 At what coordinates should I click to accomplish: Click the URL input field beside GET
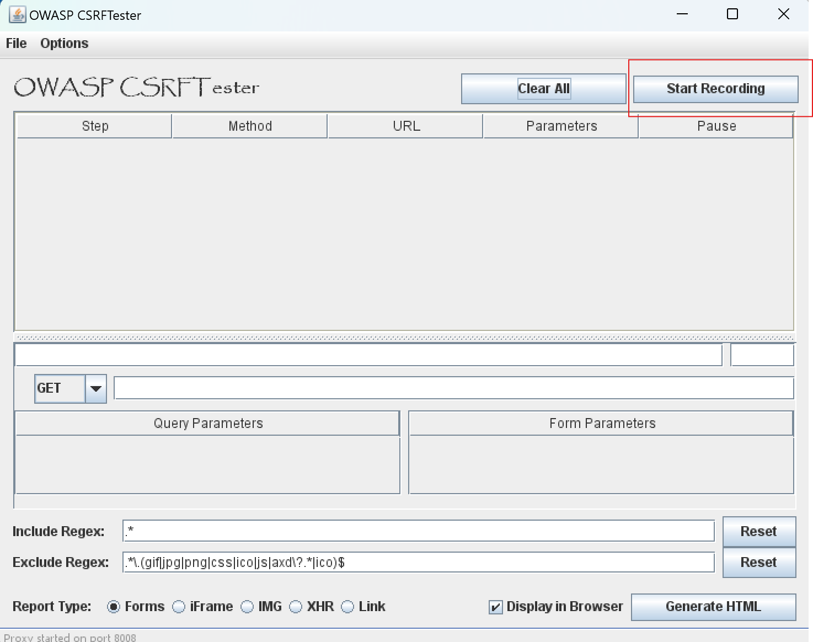(454, 388)
